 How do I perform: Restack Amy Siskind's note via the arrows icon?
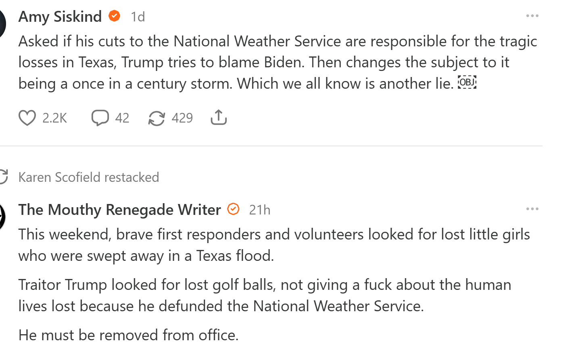[156, 118]
